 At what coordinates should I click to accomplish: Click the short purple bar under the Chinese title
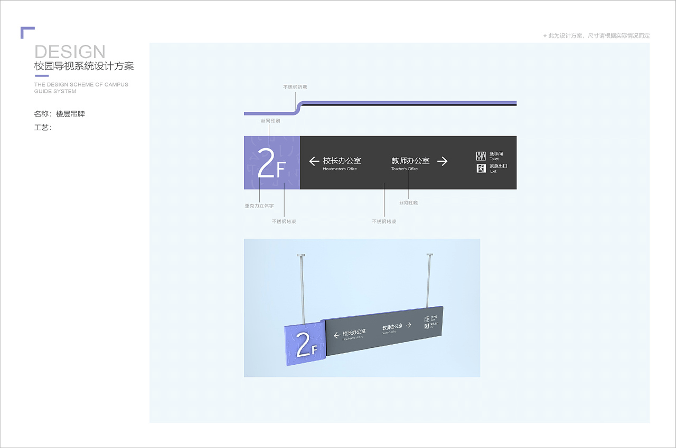[42, 75]
